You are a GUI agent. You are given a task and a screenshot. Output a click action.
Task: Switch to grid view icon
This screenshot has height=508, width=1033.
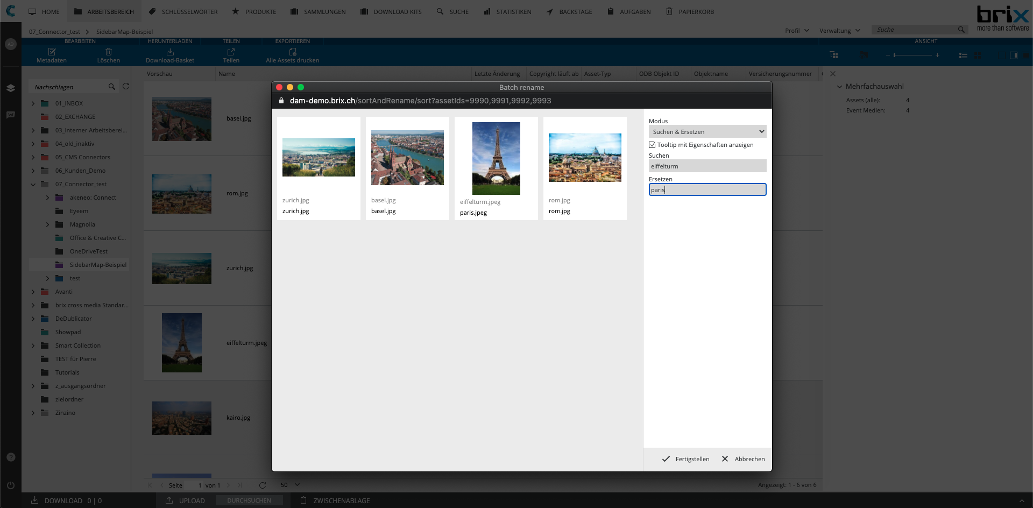click(x=978, y=55)
